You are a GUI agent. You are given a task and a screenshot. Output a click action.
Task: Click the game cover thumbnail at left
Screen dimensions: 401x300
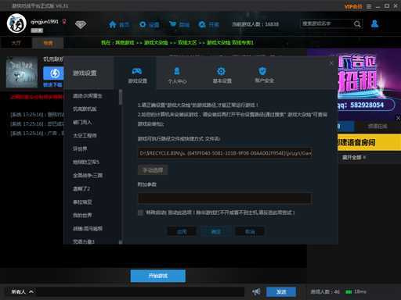22,72
